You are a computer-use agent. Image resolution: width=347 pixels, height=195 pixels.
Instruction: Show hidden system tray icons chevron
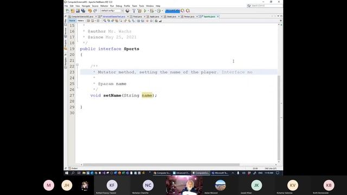pos(233,173)
